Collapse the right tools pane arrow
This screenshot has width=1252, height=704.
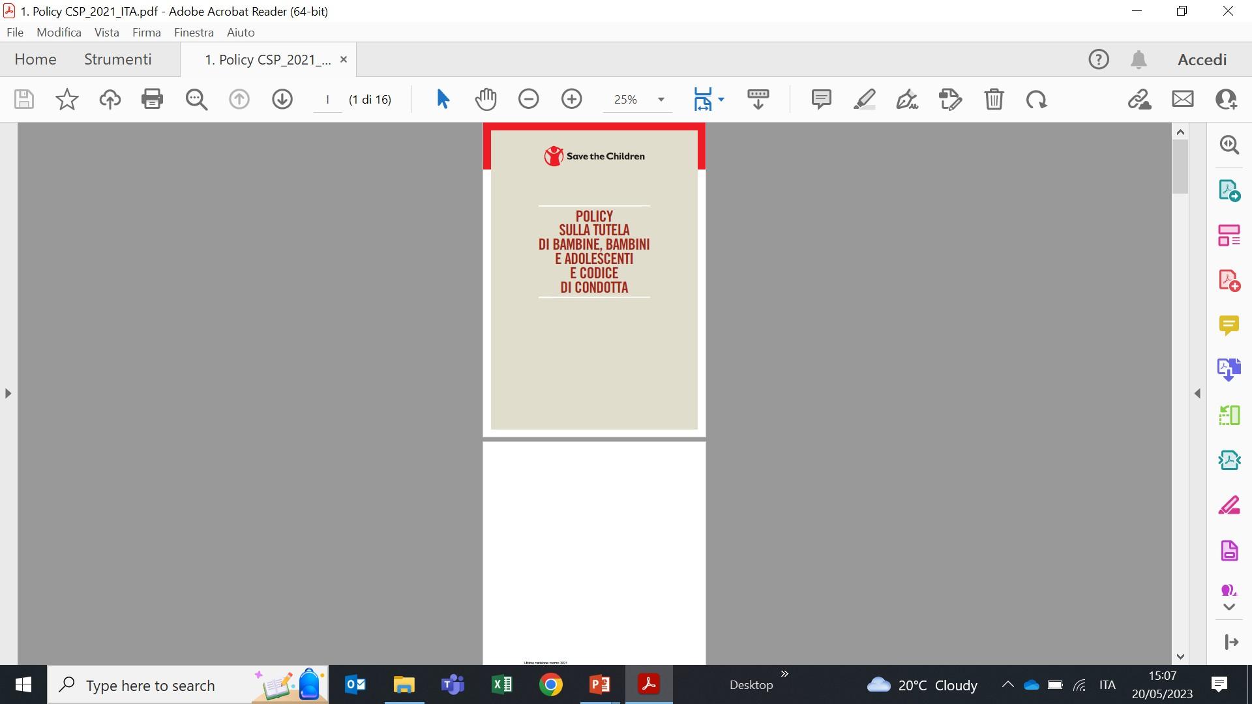coord(1197,394)
